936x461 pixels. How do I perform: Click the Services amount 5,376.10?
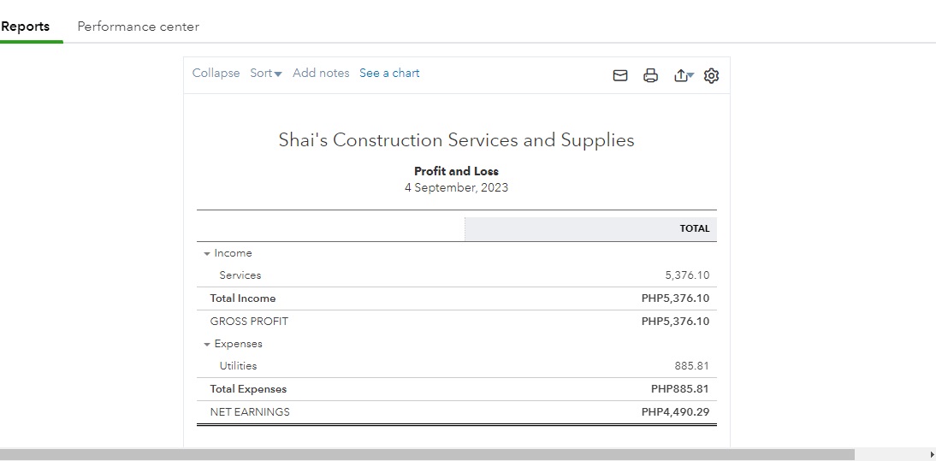(x=687, y=275)
